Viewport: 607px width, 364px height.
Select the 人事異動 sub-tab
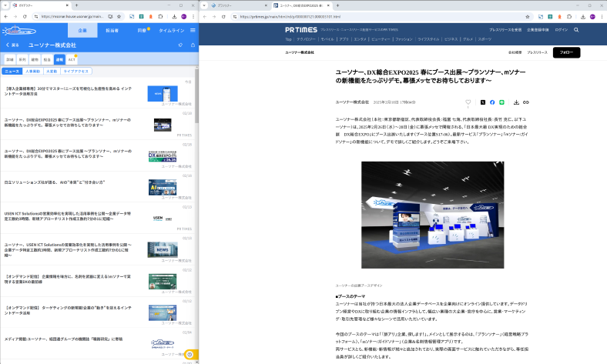point(32,71)
